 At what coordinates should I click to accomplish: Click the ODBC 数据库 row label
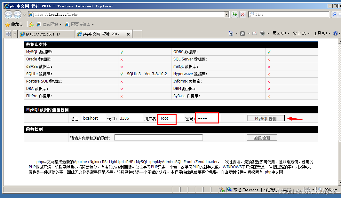pyautogui.click(x=186, y=52)
